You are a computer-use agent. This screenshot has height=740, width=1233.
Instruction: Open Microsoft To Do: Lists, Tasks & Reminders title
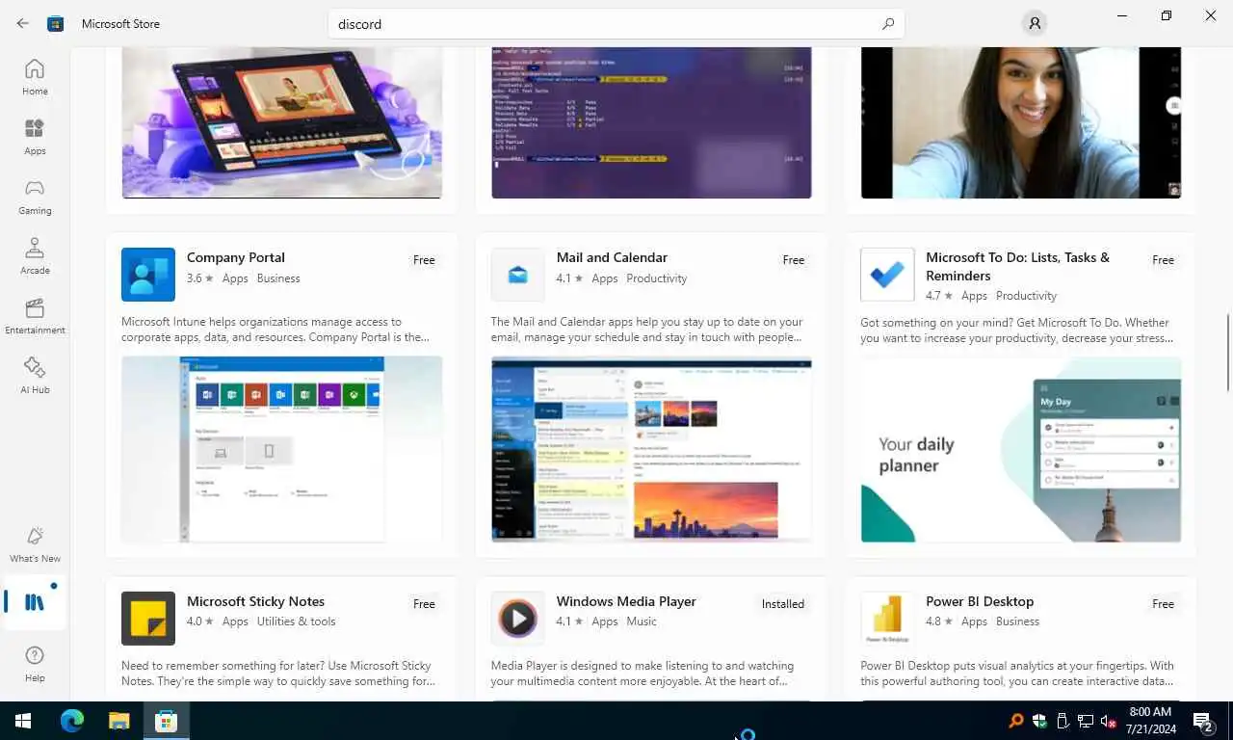1017,266
